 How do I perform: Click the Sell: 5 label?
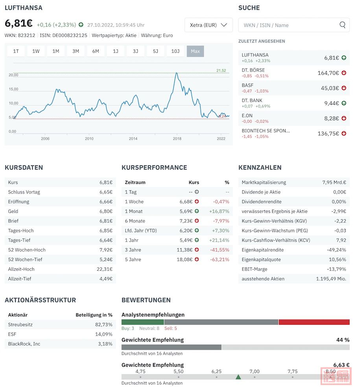pos(171,328)
